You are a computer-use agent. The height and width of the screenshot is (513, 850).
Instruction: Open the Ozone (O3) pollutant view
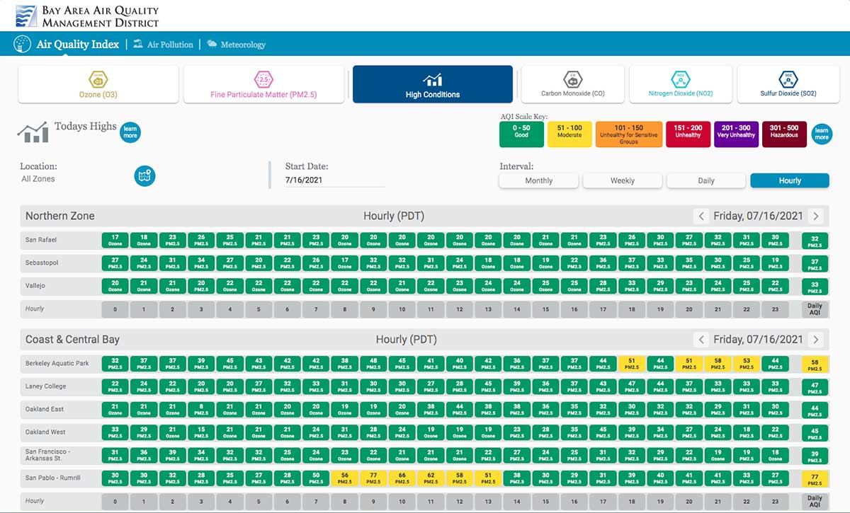pyautogui.click(x=98, y=84)
